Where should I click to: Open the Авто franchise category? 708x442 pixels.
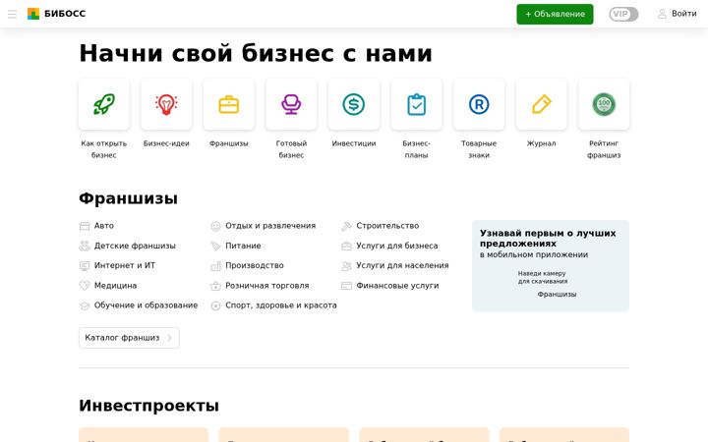[104, 226]
